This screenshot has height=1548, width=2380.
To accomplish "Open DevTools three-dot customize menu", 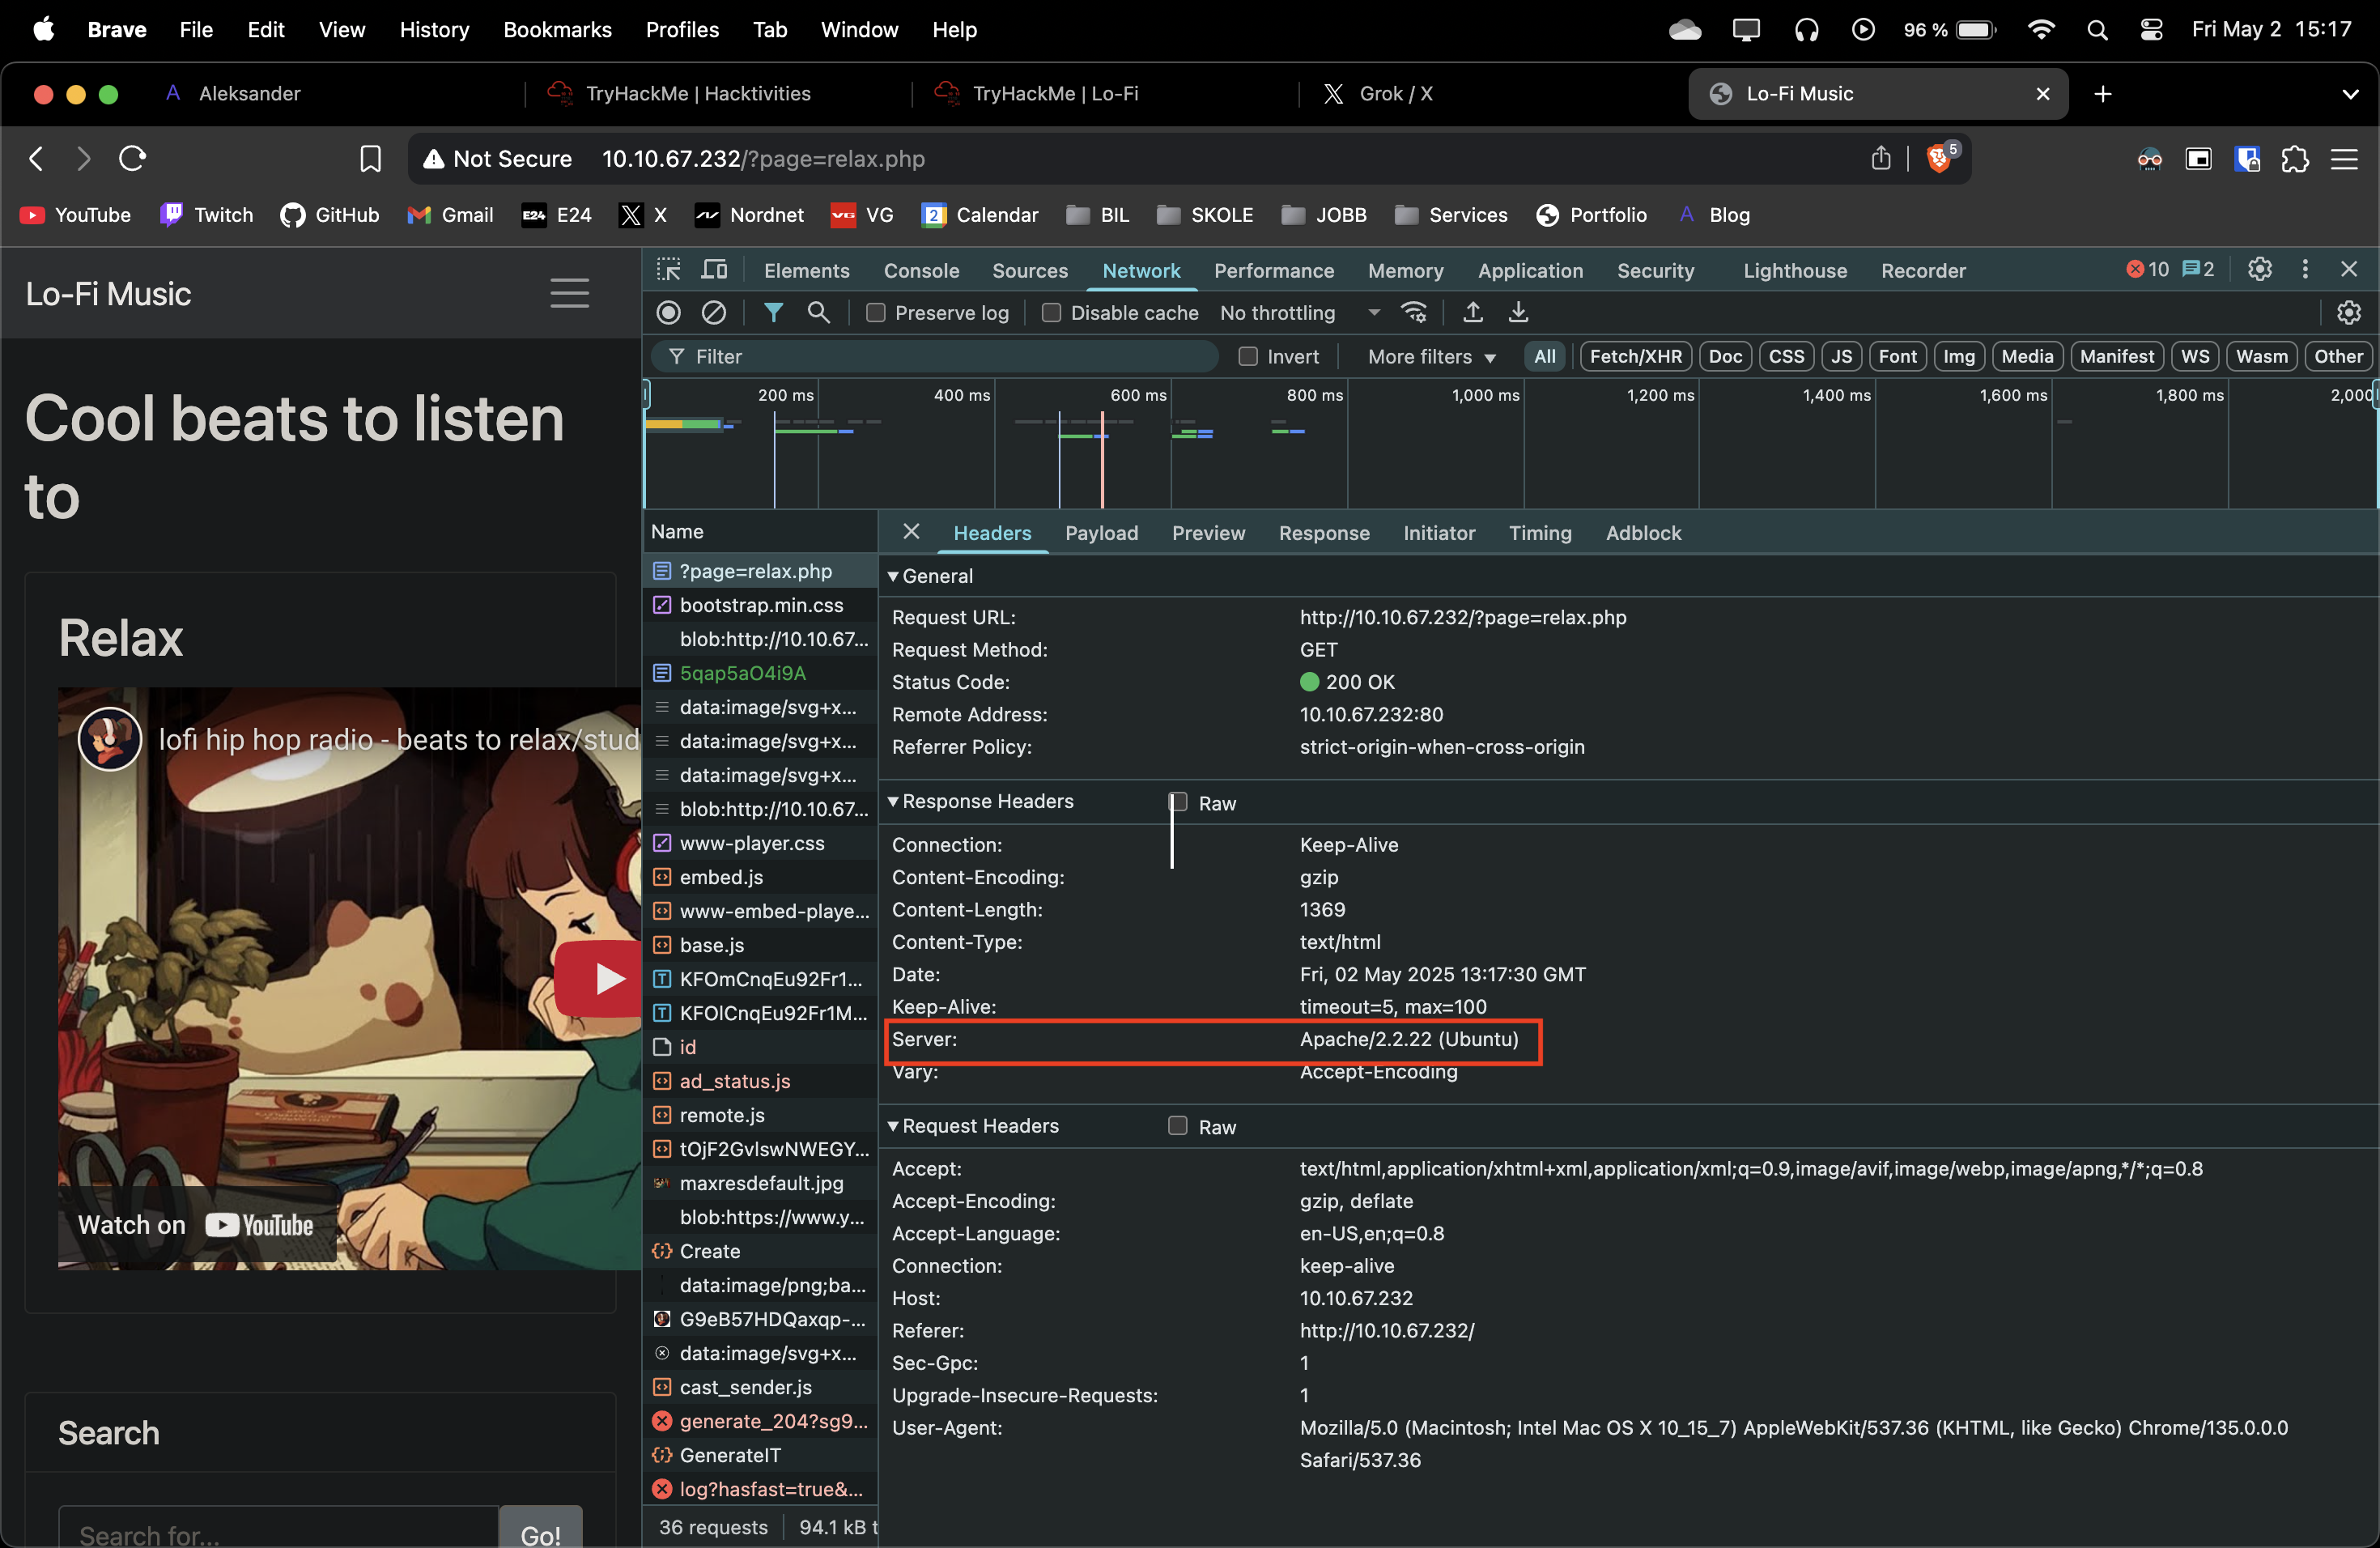I will (x=2305, y=269).
